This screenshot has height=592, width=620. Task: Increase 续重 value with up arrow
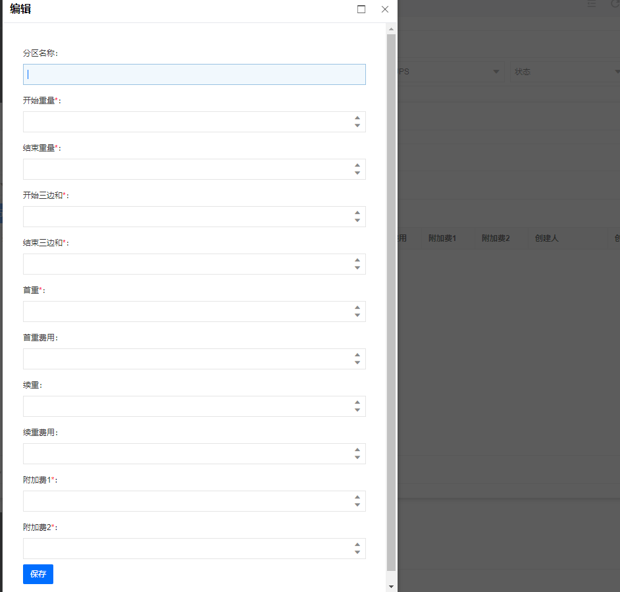(x=357, y=402)
